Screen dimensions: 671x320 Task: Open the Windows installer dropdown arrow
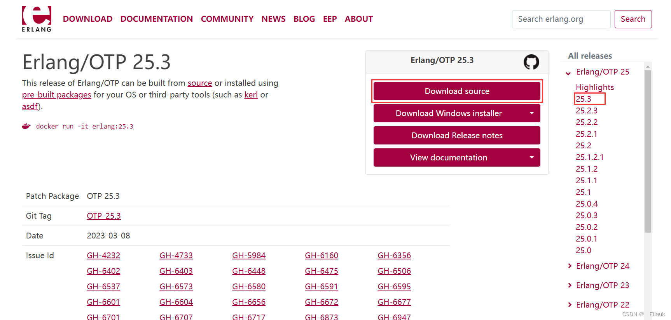(x=532, y=113)
